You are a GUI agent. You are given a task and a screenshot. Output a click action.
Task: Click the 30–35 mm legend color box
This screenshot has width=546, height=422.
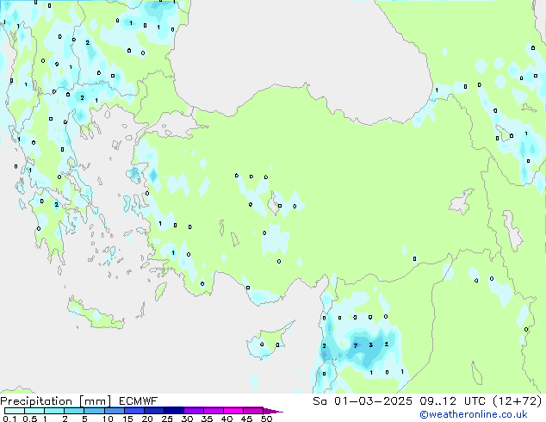coord(194,411)
